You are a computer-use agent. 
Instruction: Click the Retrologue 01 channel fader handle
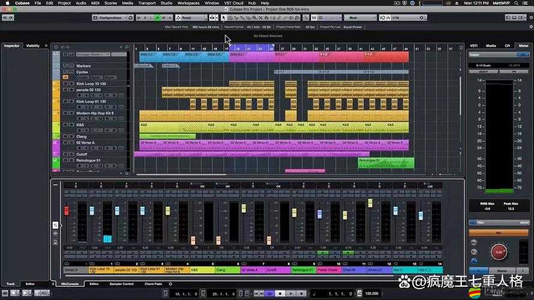tap(294, 213)
